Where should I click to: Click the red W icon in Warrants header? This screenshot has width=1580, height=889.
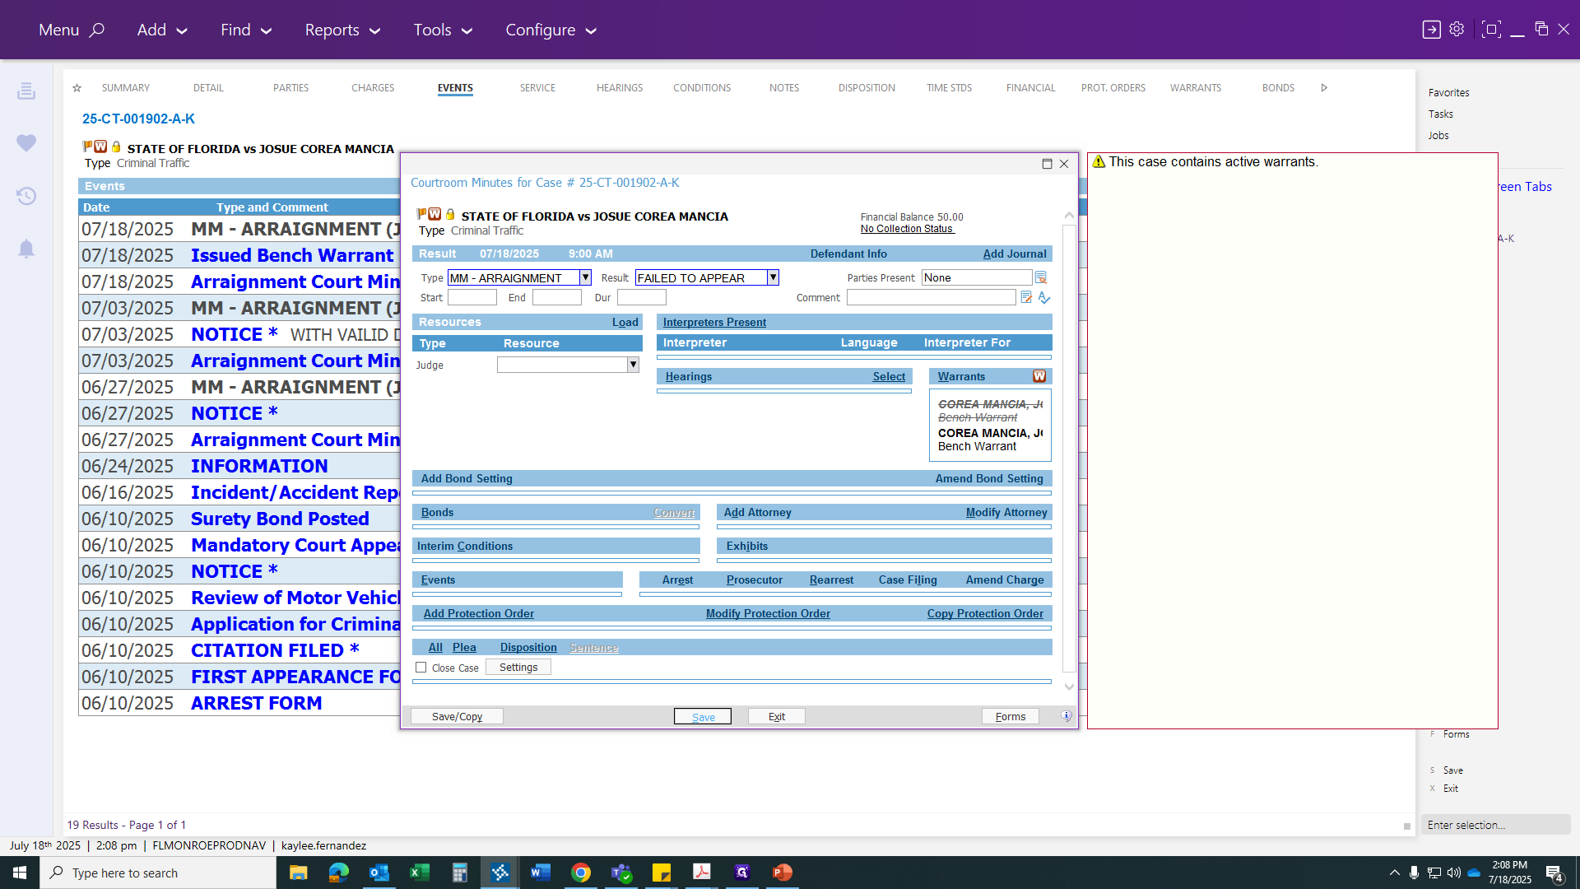1039,376
